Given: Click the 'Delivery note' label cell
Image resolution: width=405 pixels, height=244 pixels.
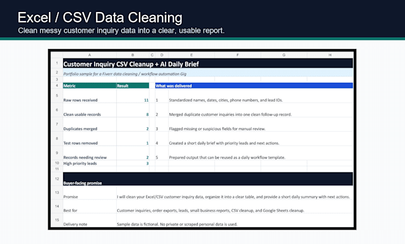Looking at the screenshot, I should coord(89,220).
